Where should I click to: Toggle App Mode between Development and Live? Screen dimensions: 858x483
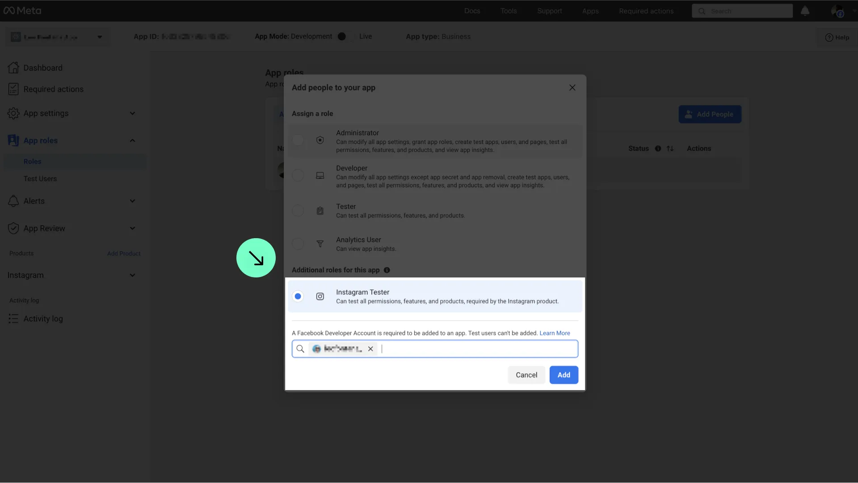[346, 36]
